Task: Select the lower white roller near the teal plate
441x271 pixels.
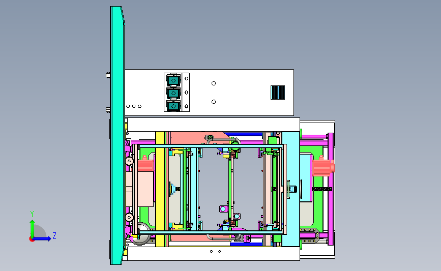Action: pos(129,217)
